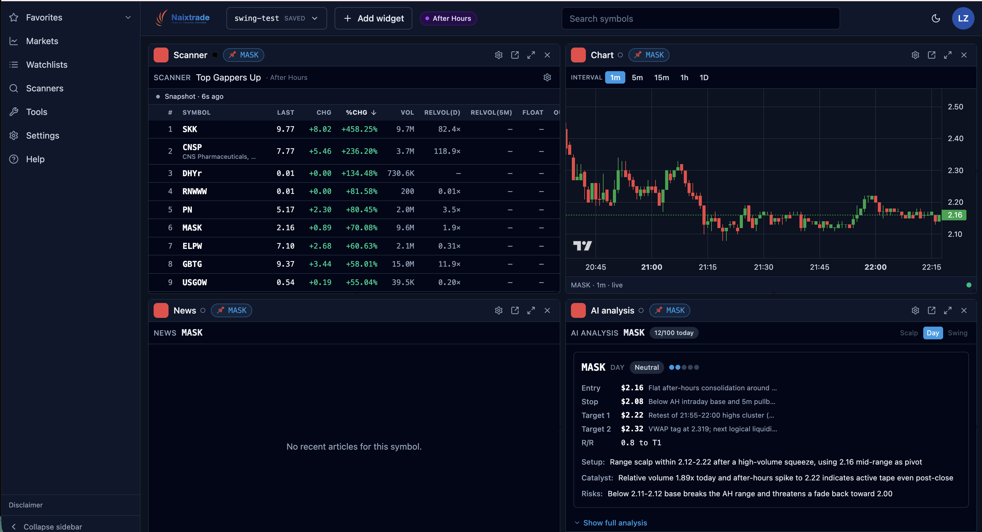This screenshot has width=982, height=532.
Task: Toggle dark mode moon icon
Action: pyautogui.click(x=936, y=18)
